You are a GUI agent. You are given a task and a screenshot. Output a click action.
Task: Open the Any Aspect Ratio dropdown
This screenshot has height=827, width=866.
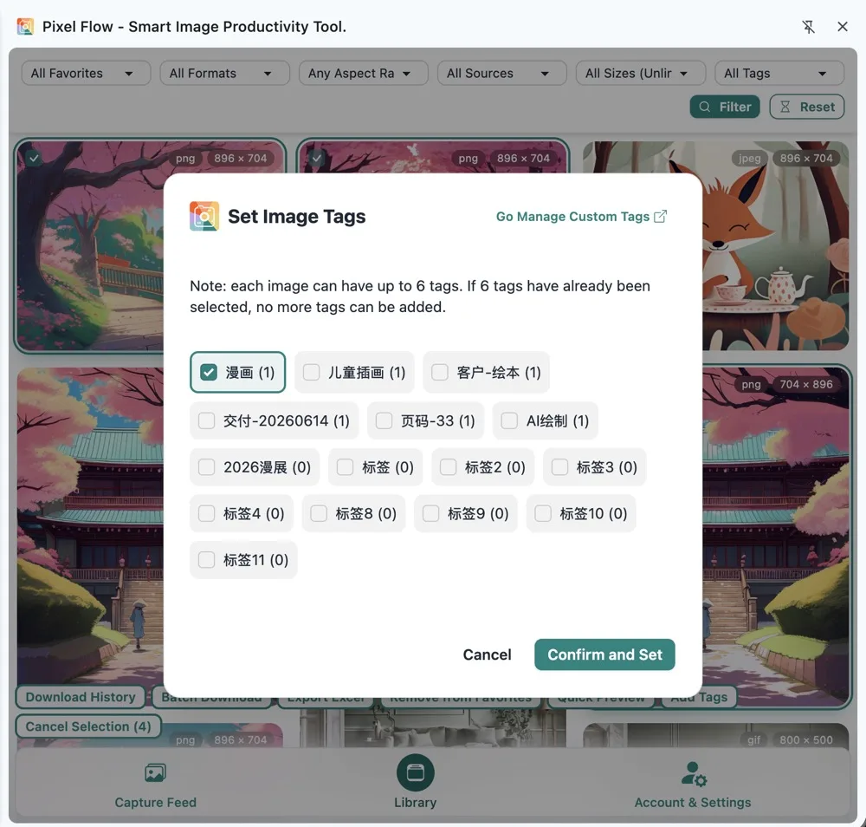pos(364,73)
